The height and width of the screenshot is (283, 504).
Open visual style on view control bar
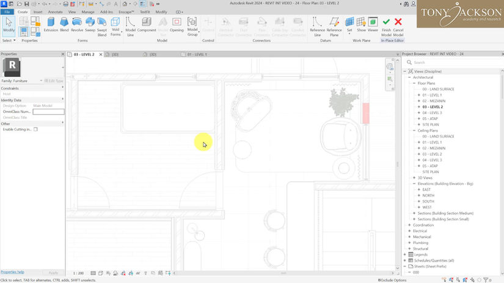101,273
